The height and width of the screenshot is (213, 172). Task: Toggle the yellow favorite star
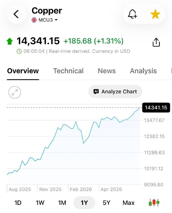coord(155,14)
